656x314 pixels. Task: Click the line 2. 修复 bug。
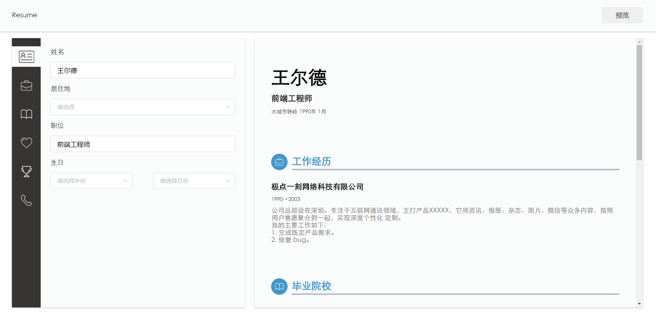tap(290, 240)
